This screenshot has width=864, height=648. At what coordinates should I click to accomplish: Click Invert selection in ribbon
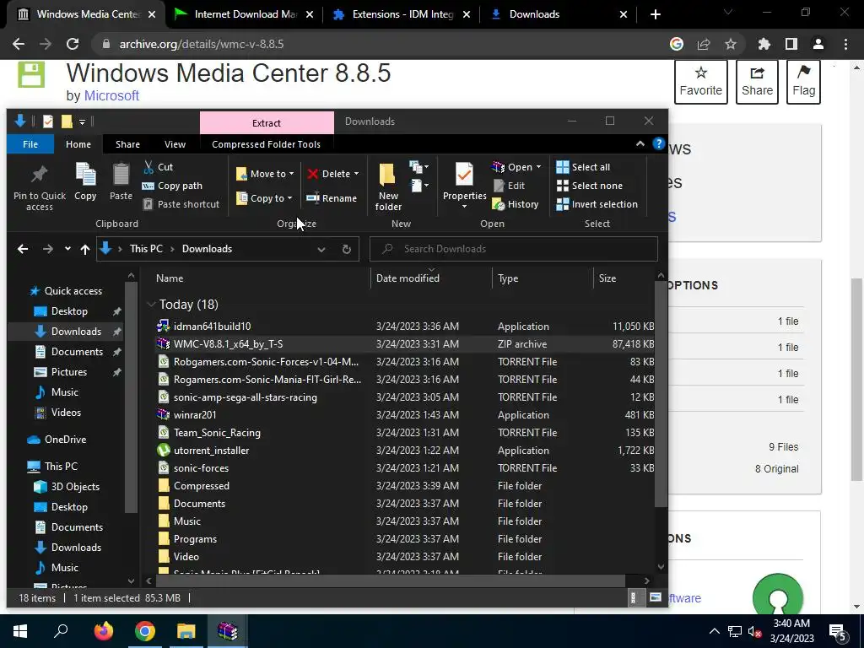pos(597,204)
